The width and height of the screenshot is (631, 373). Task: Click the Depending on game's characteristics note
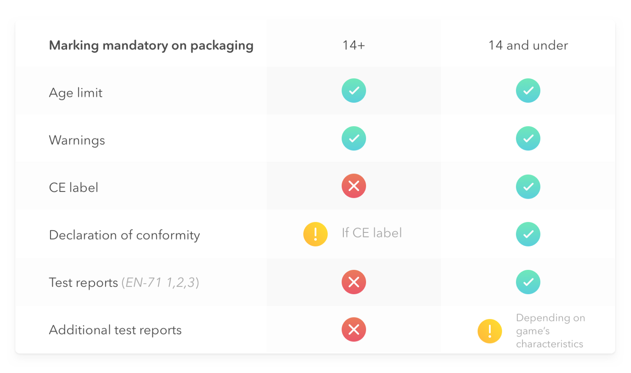pos(551,331)
